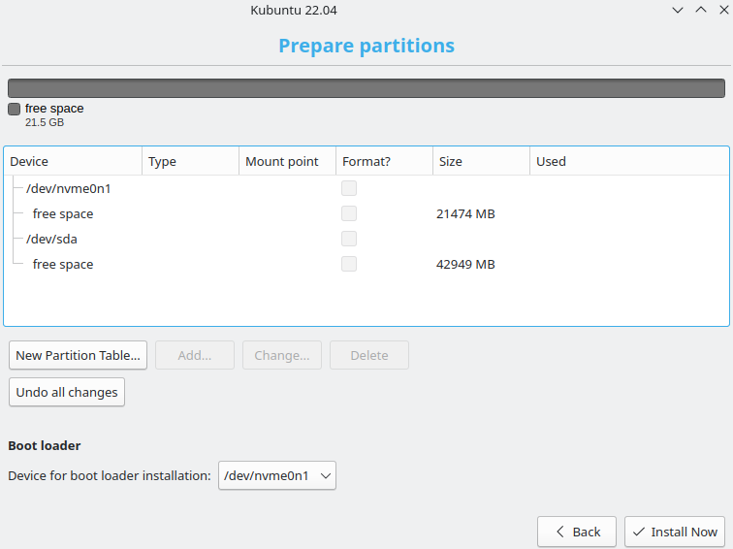Click the Change... button
Viewport: 733px width, 549px height.
tap(282, 355)
